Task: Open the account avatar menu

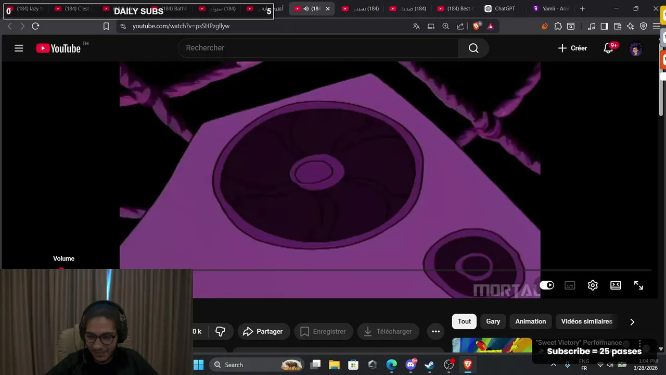Action: coord(636,48)
